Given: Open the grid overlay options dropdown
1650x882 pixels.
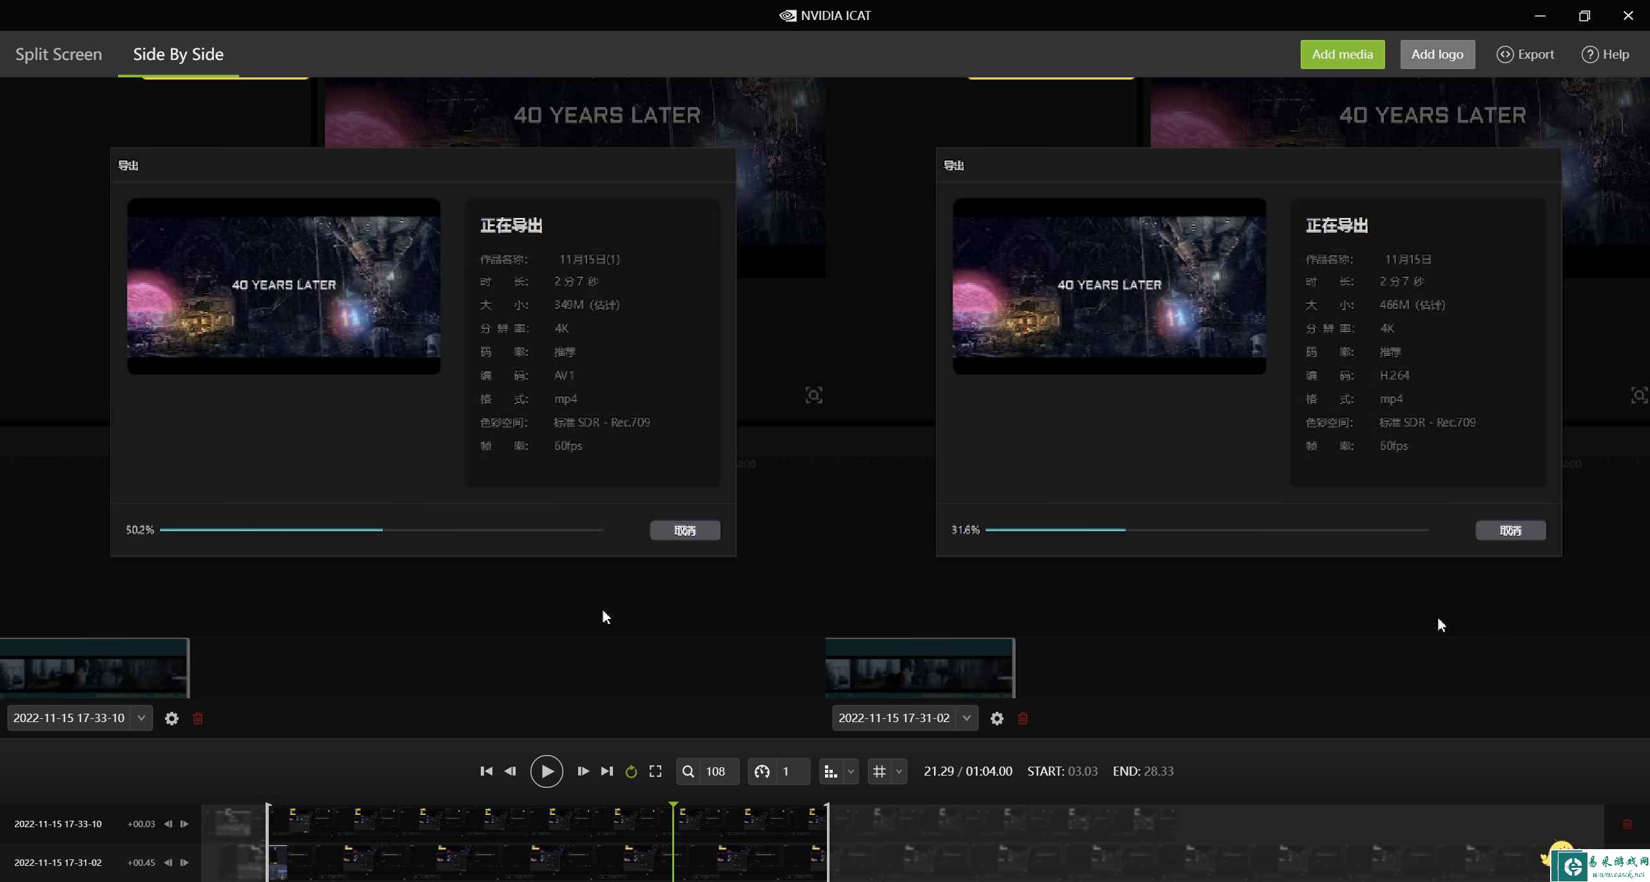Looking at the screenshot, I should click(x=899, y=771).
